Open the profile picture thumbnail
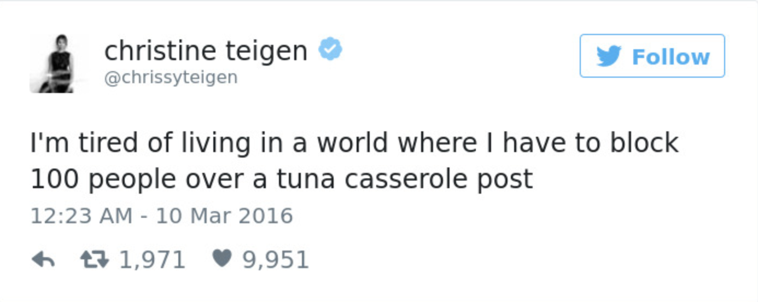The image size is (758, 302). click(59, 64)
